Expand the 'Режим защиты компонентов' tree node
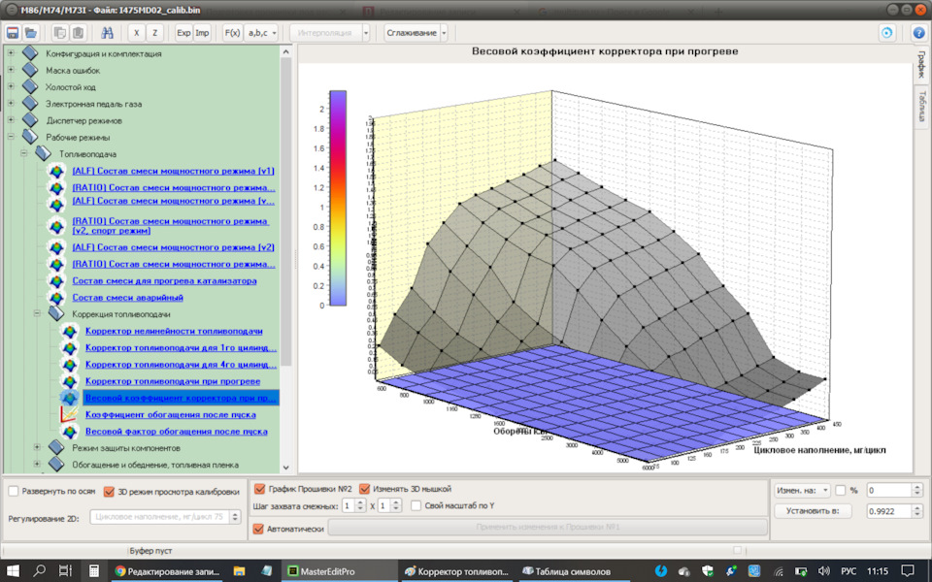This screenshot has width=932, height=582. pos(37,447)
